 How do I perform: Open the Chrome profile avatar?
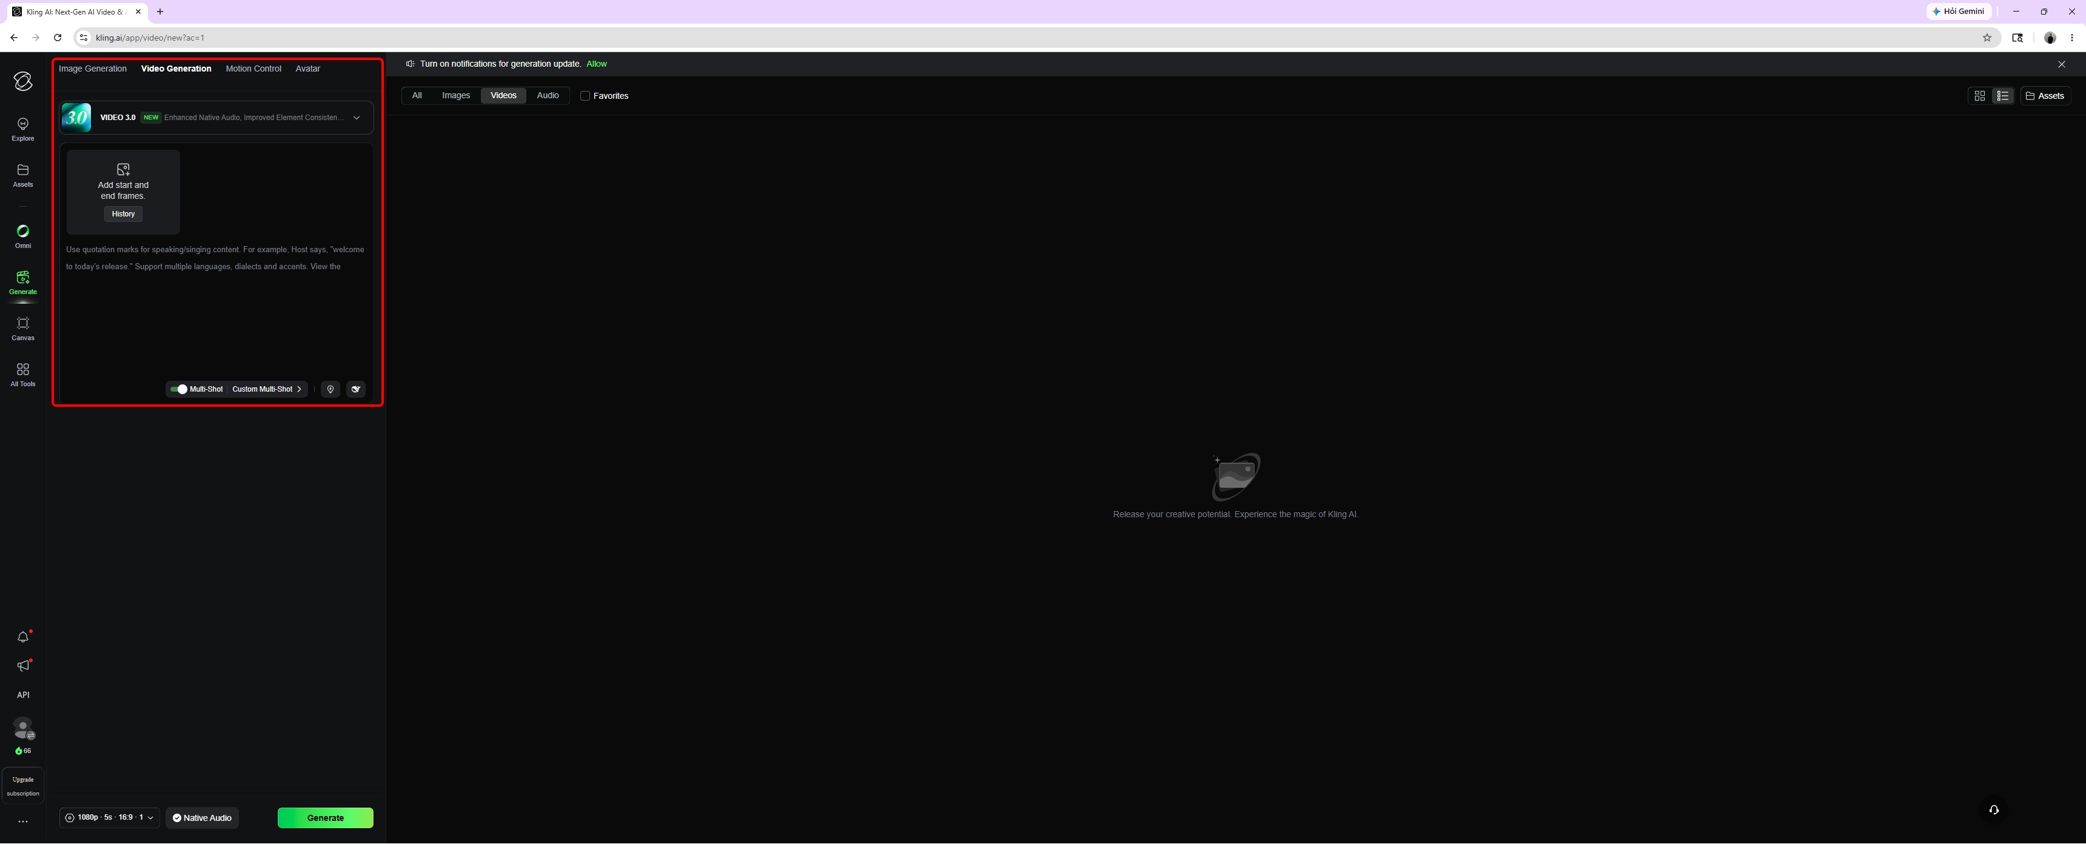(2050, 37)
